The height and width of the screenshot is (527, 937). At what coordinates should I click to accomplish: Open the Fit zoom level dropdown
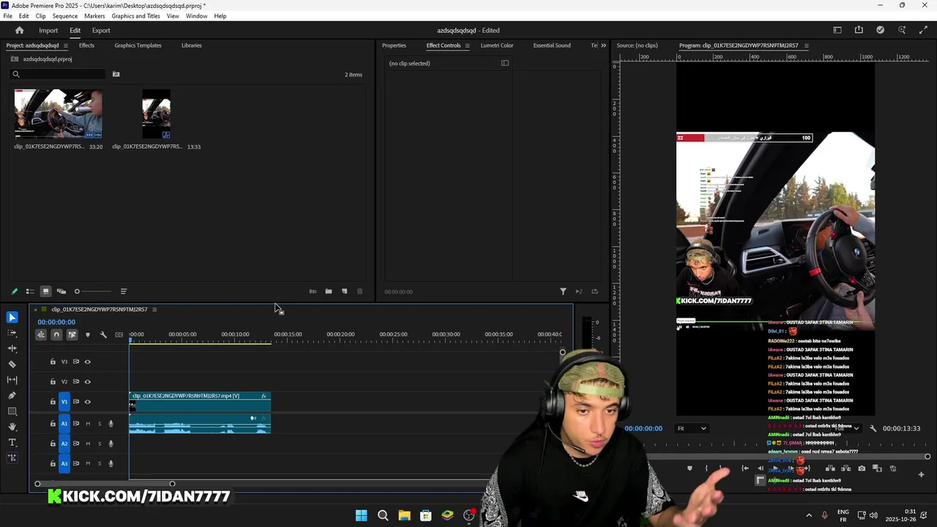[x=692, y=428]
